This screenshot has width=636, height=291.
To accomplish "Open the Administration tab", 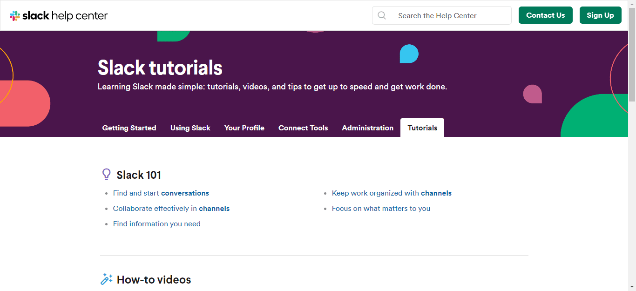I will point(367,128).
